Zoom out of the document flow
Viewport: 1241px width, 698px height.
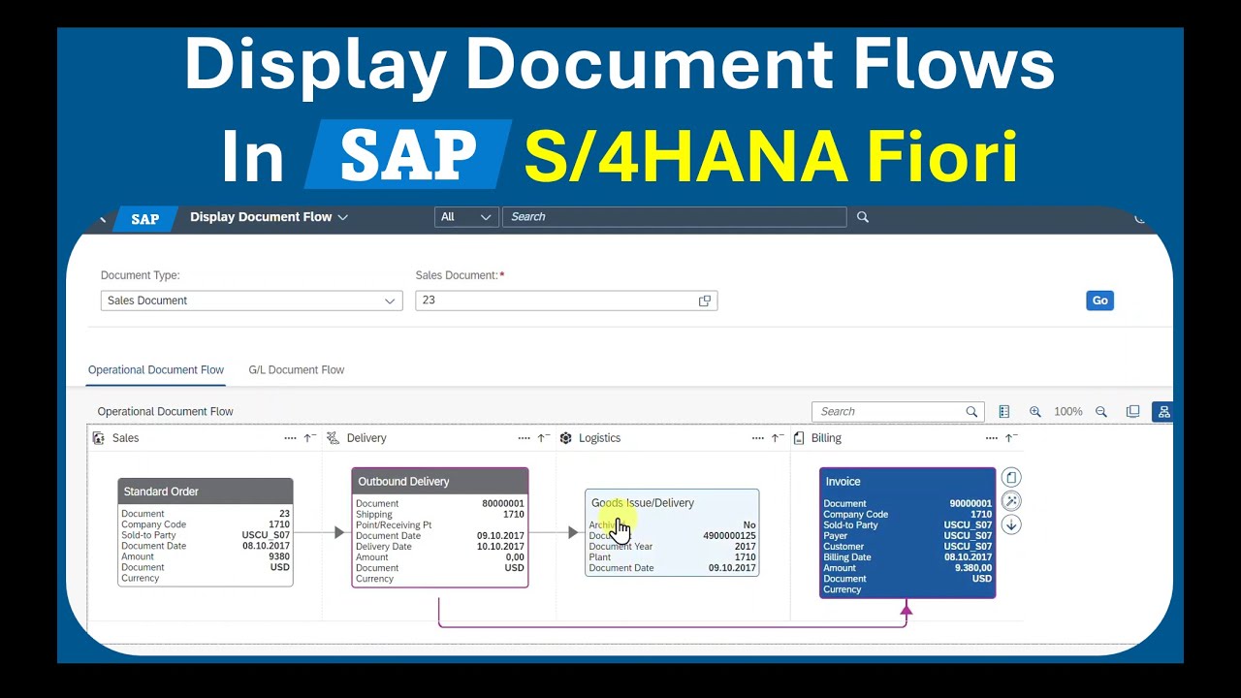click(1101, 412)
